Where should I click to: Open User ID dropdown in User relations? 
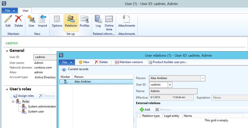coord(170,85)
